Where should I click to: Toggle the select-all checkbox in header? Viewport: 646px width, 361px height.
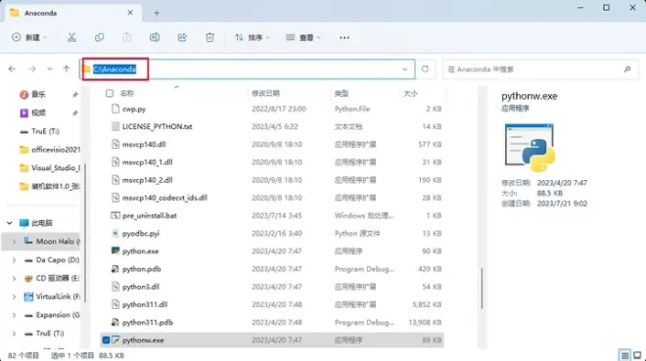point(110,94)
